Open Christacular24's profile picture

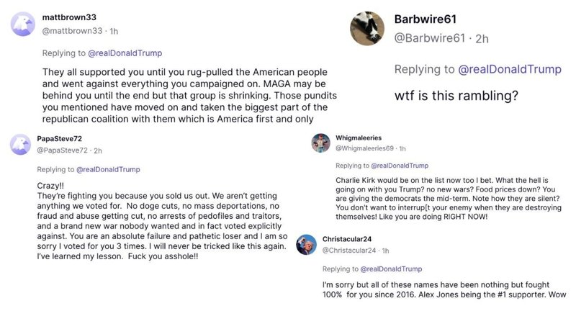[307, 245]
